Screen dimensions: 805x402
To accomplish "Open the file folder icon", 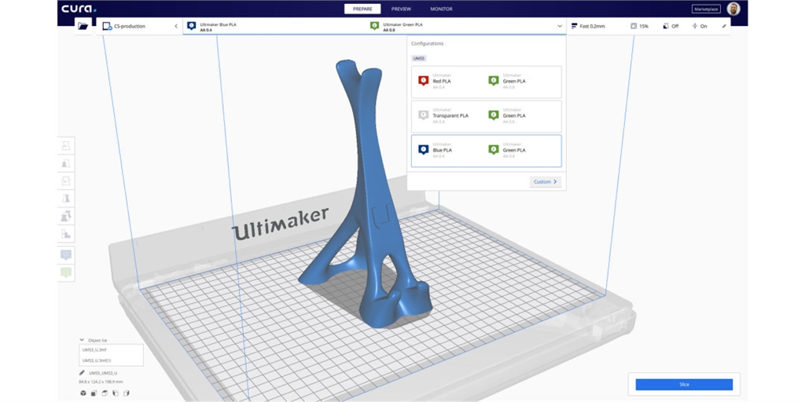I will [x=83, y=26].
